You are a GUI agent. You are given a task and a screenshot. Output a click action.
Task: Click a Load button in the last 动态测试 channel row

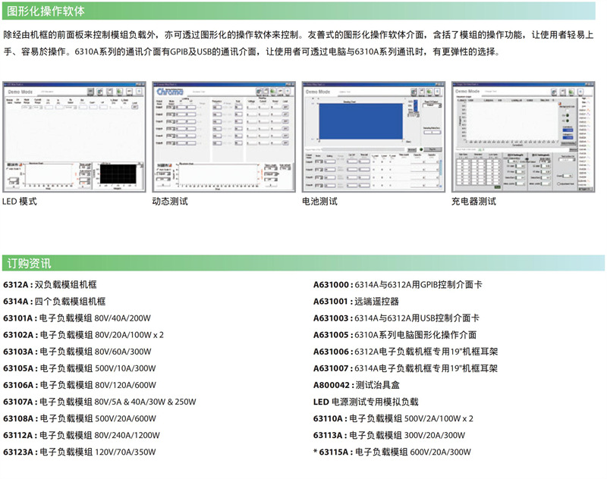coord(284,142)
